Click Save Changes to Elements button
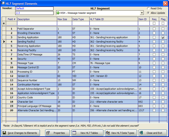The height and width of the screenshot is (137, 169). (x=21, y=133)
